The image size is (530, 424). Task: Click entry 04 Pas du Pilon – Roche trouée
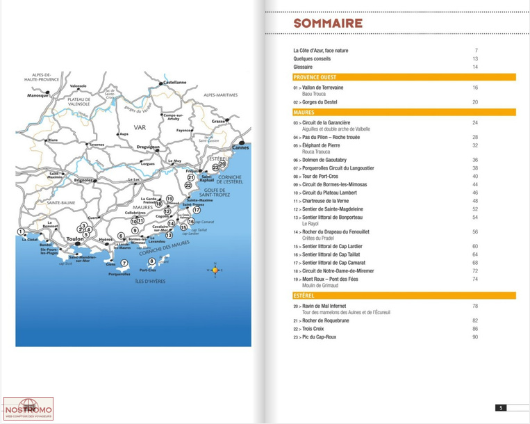(326, 137)
